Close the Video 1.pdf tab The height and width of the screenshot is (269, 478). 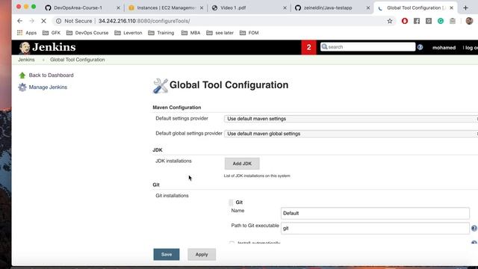pyautogui.click(x=285, y=8)
